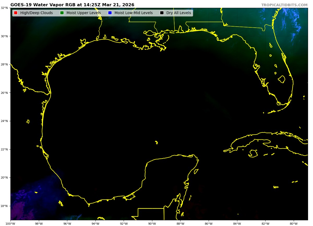The image size is (313, 226).
Task: Click the "Dry All Levels" legend text
Action: (178, 13)
